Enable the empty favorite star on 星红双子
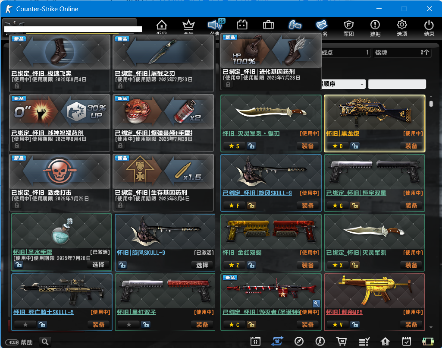 pos(129,325)
